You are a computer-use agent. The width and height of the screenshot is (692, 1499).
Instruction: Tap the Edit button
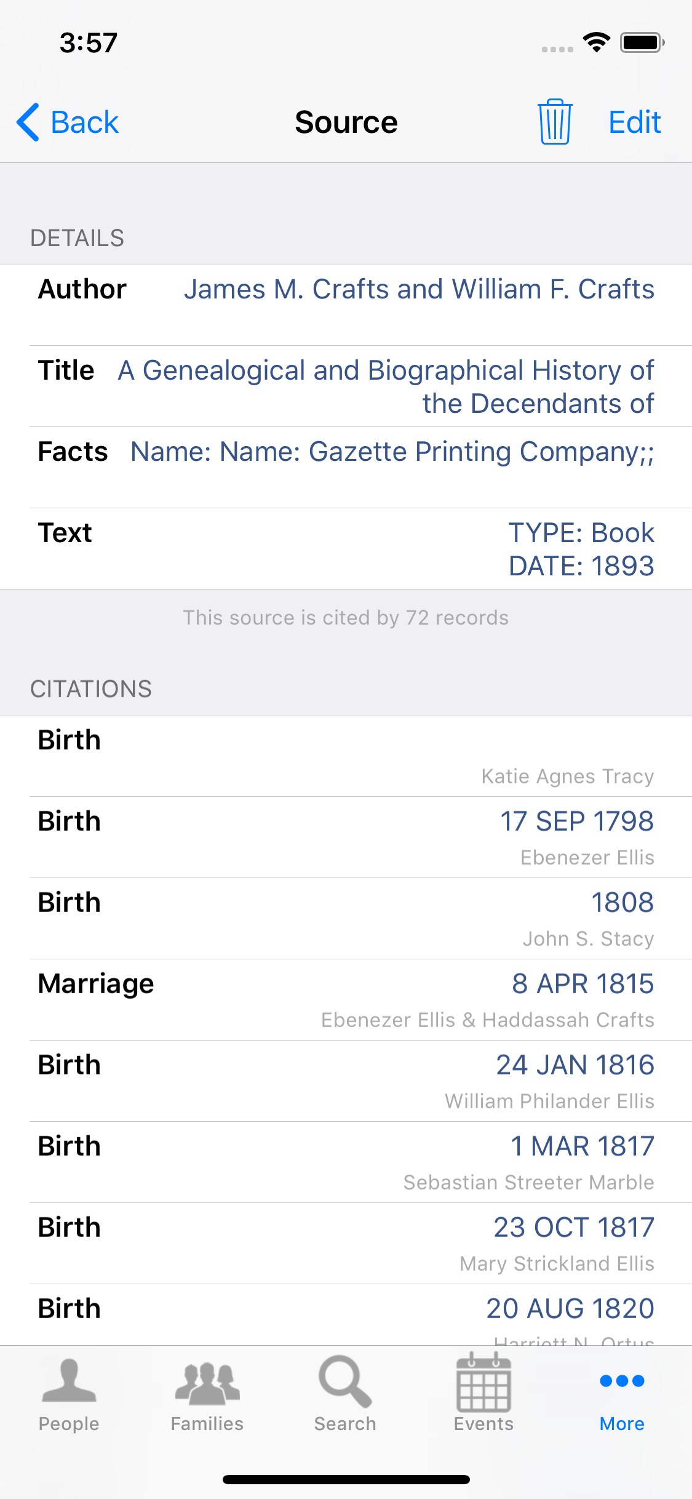634,122
